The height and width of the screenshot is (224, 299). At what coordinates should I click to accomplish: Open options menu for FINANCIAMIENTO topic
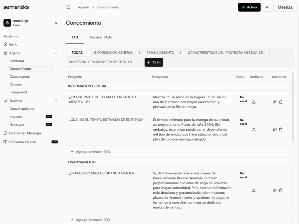point(180,53)
